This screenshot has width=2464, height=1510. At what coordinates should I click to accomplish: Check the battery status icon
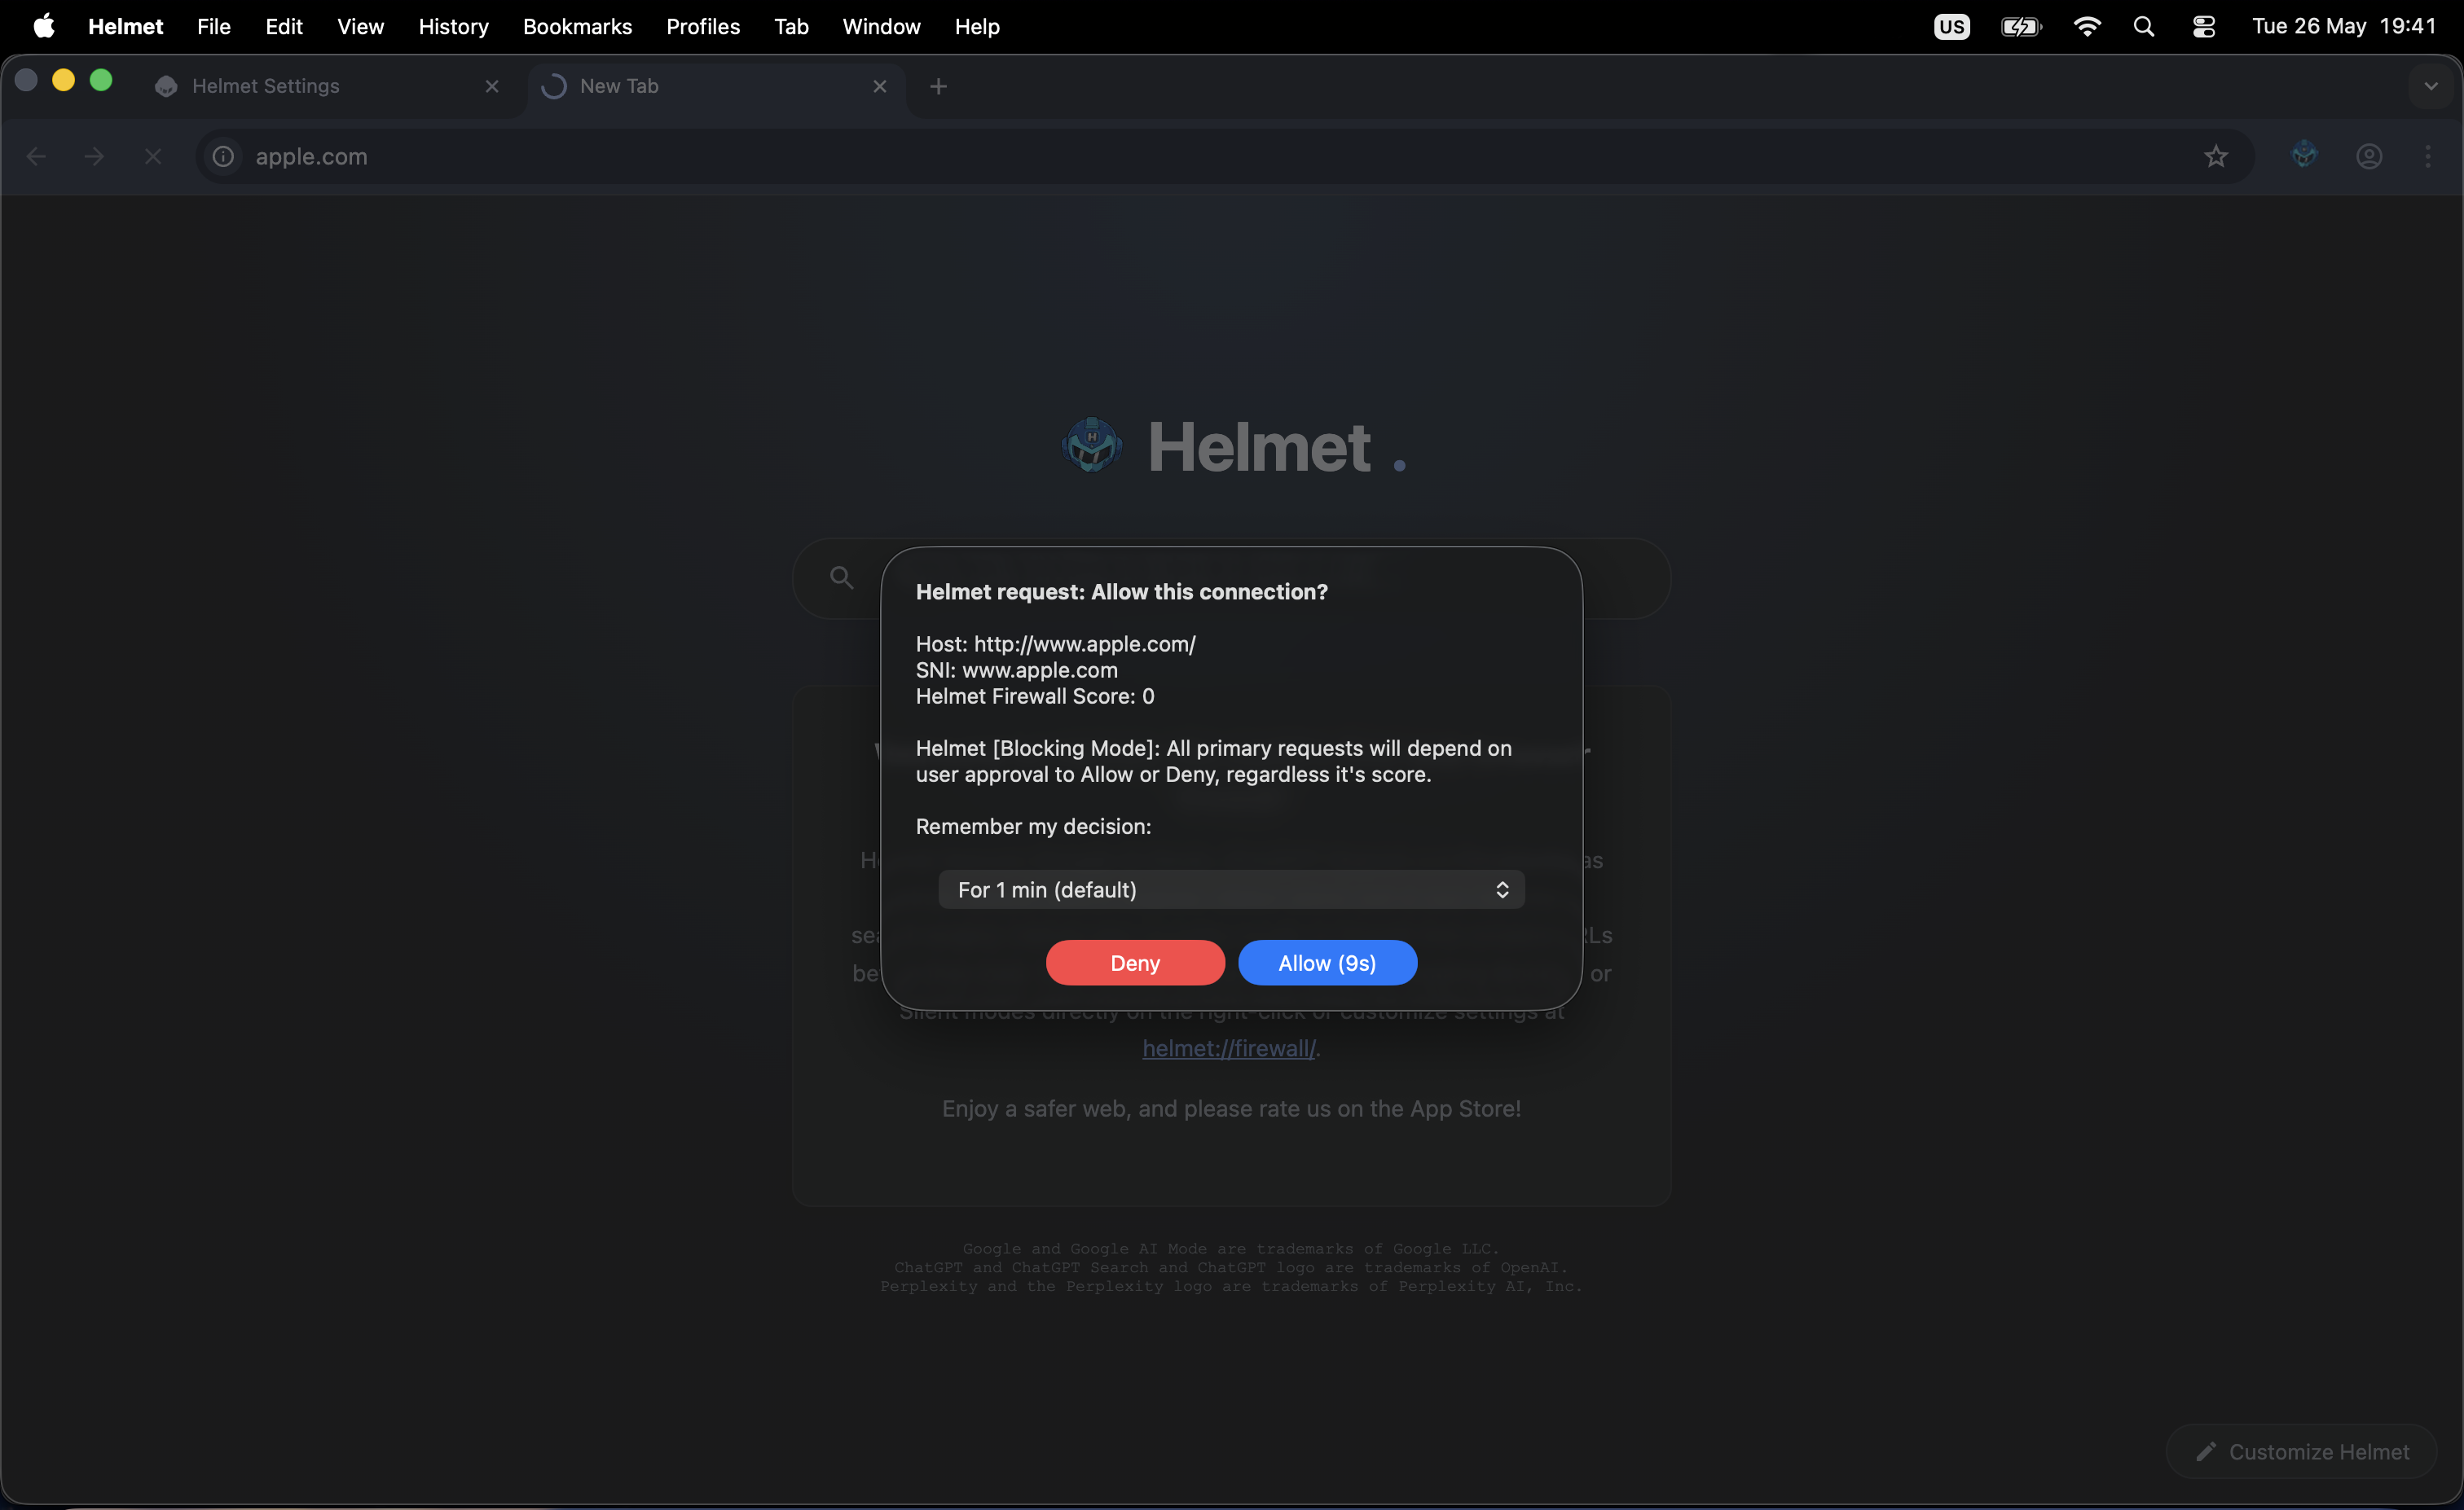tap(2021, 26)
